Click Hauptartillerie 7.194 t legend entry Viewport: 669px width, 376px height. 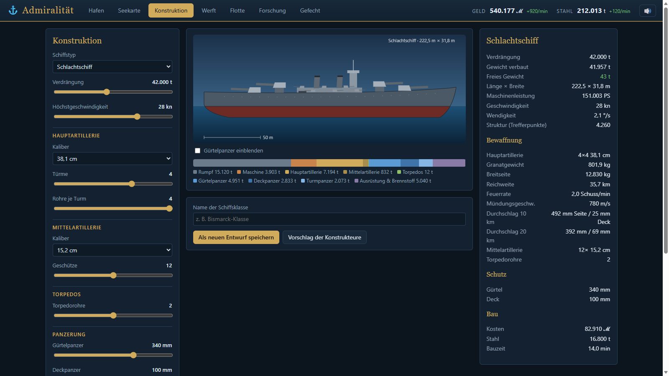click(x=312, y=172)
